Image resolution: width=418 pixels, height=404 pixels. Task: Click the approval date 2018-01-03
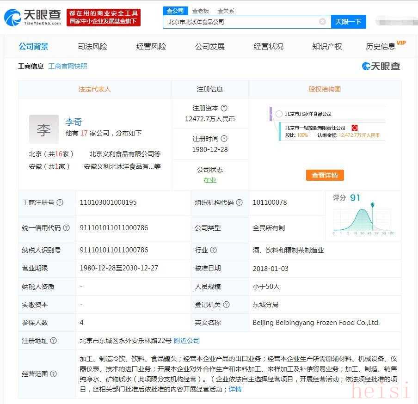270,269
